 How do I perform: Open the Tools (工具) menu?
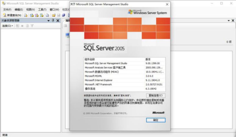tap(42, 9)
